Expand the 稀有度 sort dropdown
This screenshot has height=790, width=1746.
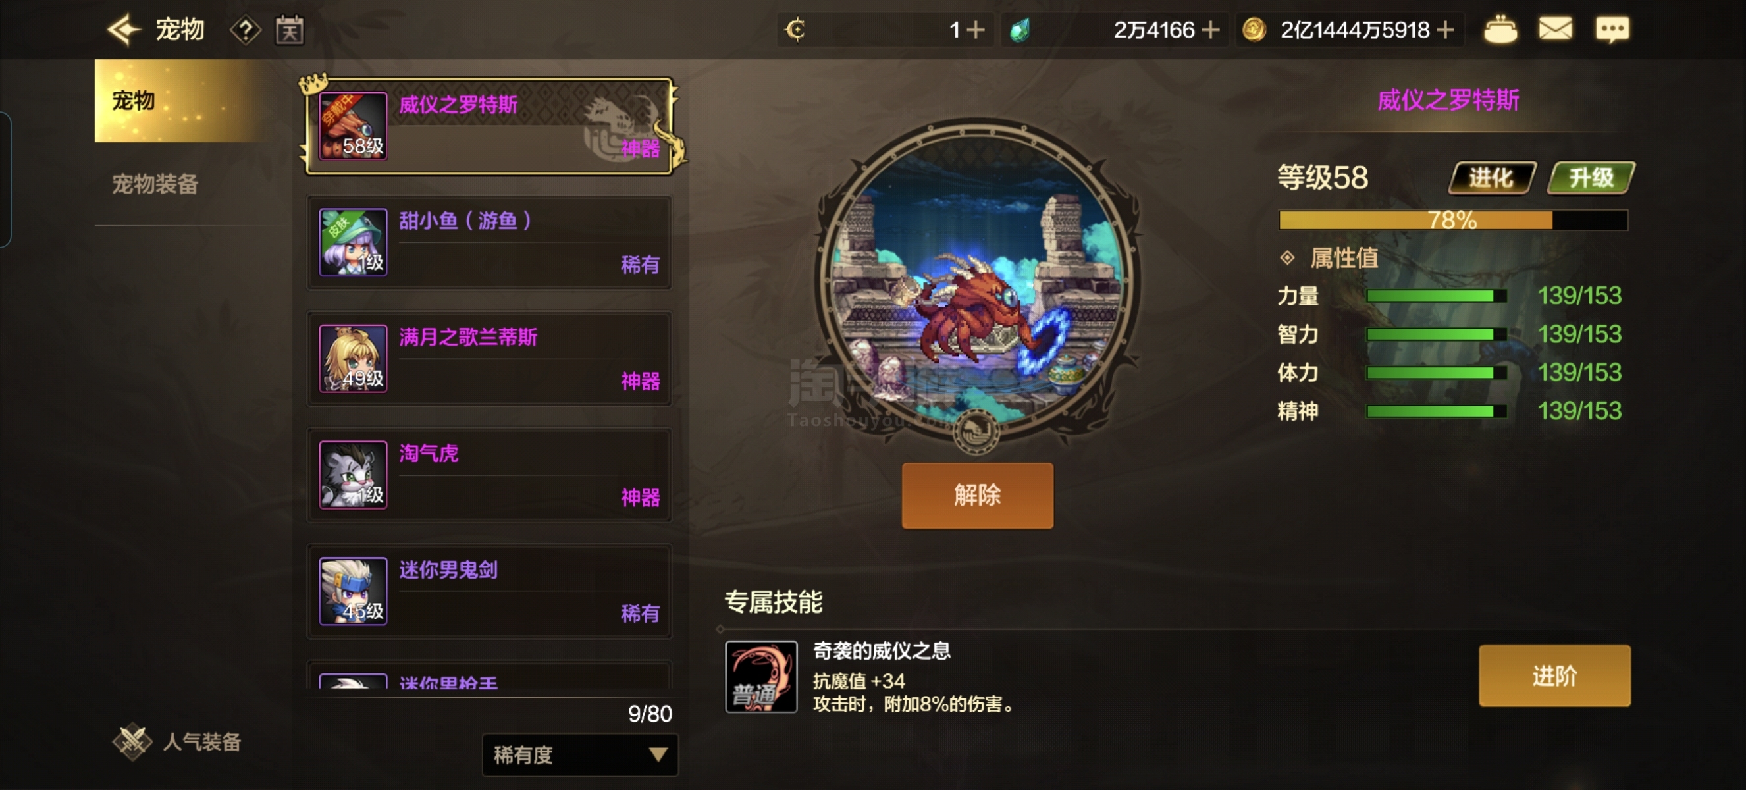pos(579,754)
